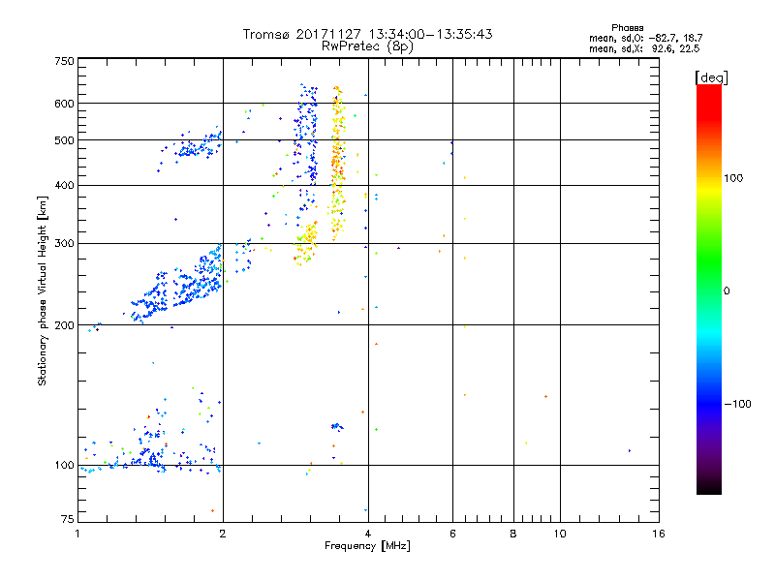
Task: Click the 'mean, sd,O: -82.7, 18.7' line
Action: [645, 38]
